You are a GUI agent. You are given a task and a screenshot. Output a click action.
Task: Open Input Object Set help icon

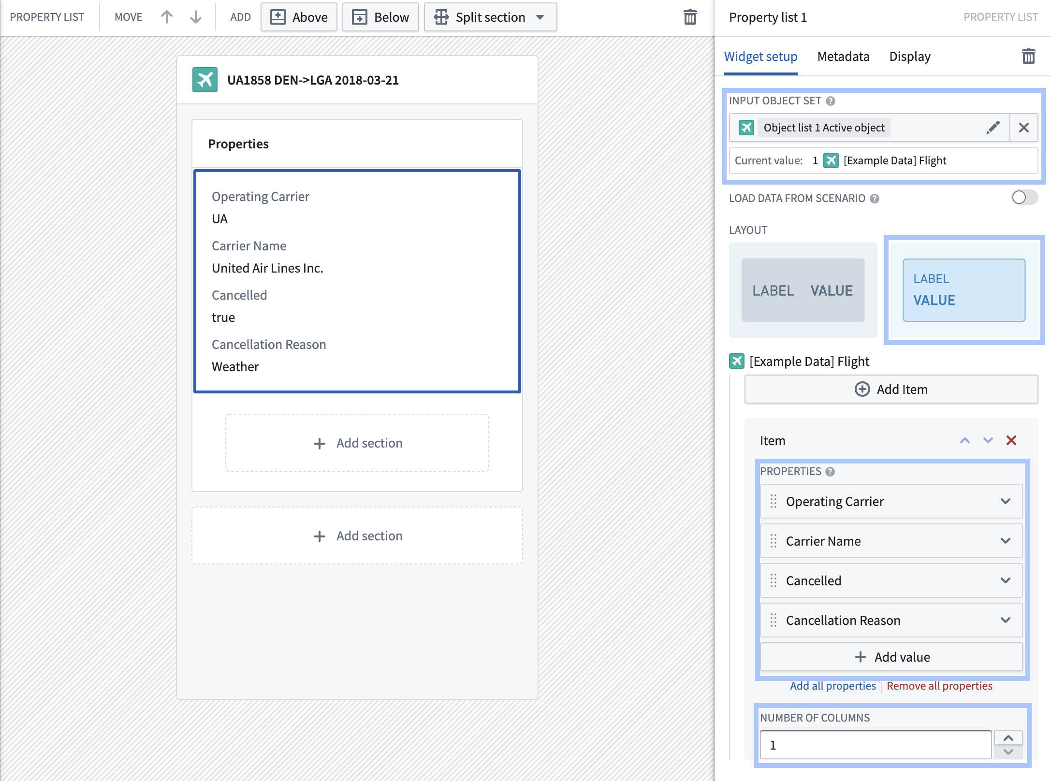pyautogui.click(x=831, y=101)
